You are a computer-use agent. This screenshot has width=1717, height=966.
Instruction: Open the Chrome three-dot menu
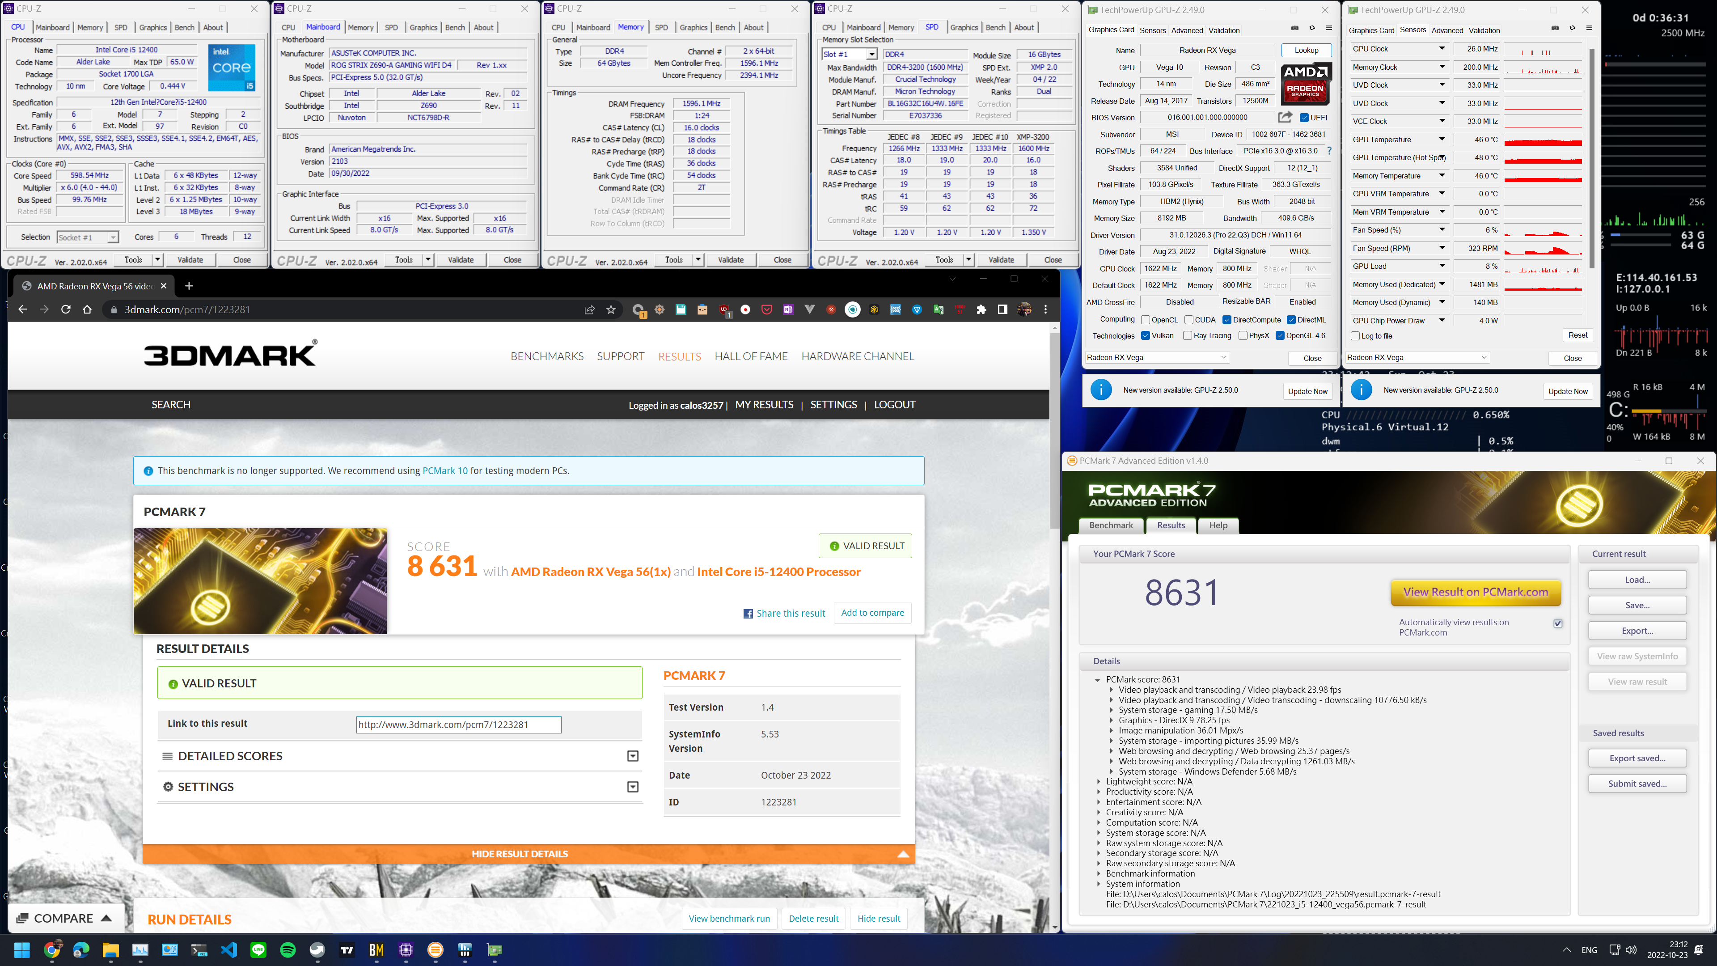tap(1045, 309)
